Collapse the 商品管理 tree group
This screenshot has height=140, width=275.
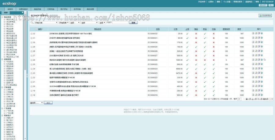click(x=2, y=17)
